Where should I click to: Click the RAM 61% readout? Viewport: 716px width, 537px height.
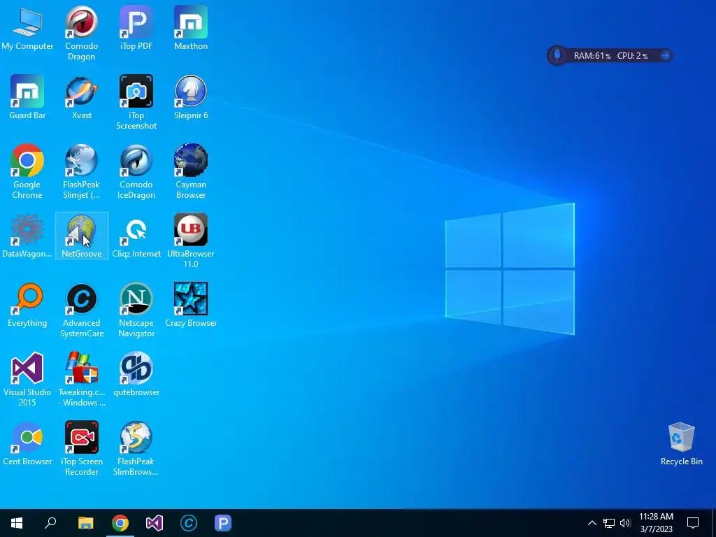coord(592,56)
